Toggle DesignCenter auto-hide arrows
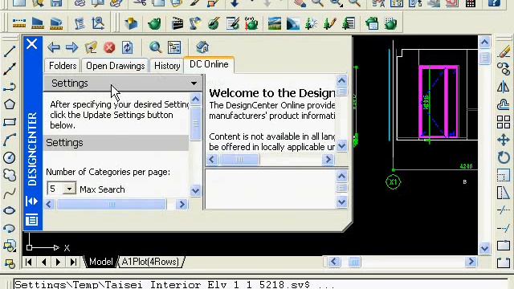 [32, 201]
